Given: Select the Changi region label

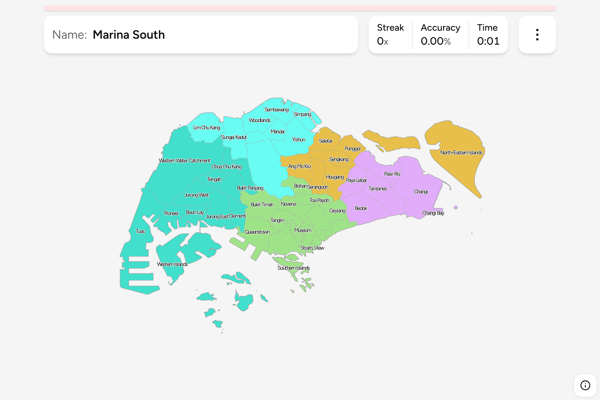Looking at the screenshot, I should [421, 192].
